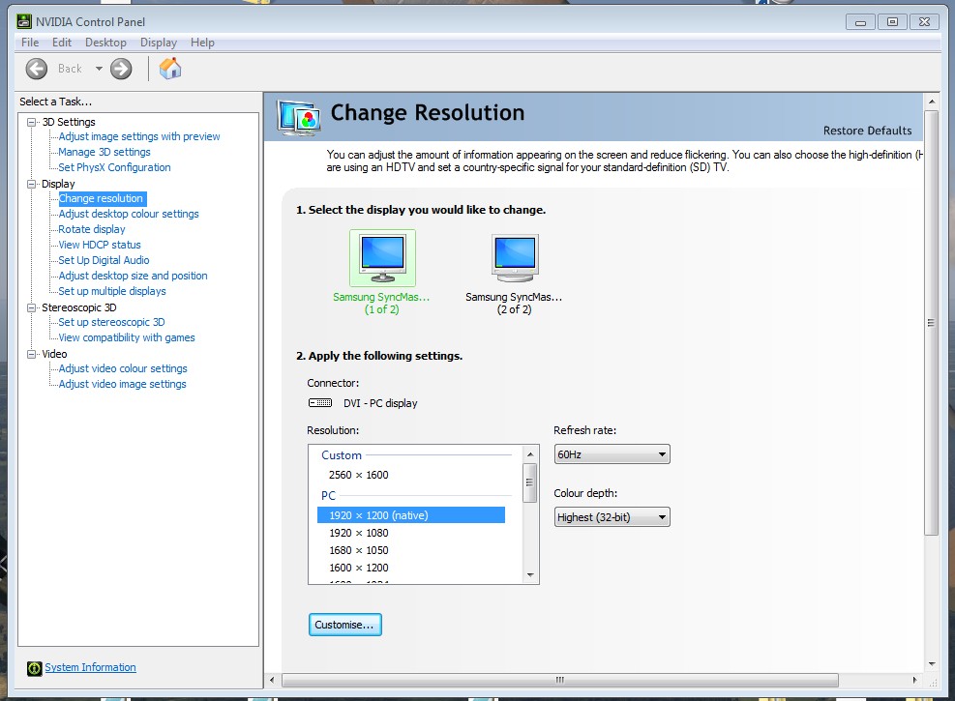The image size is (955, 701).
Task: Click the Restore Defaults link
Action: click(867, 131)
